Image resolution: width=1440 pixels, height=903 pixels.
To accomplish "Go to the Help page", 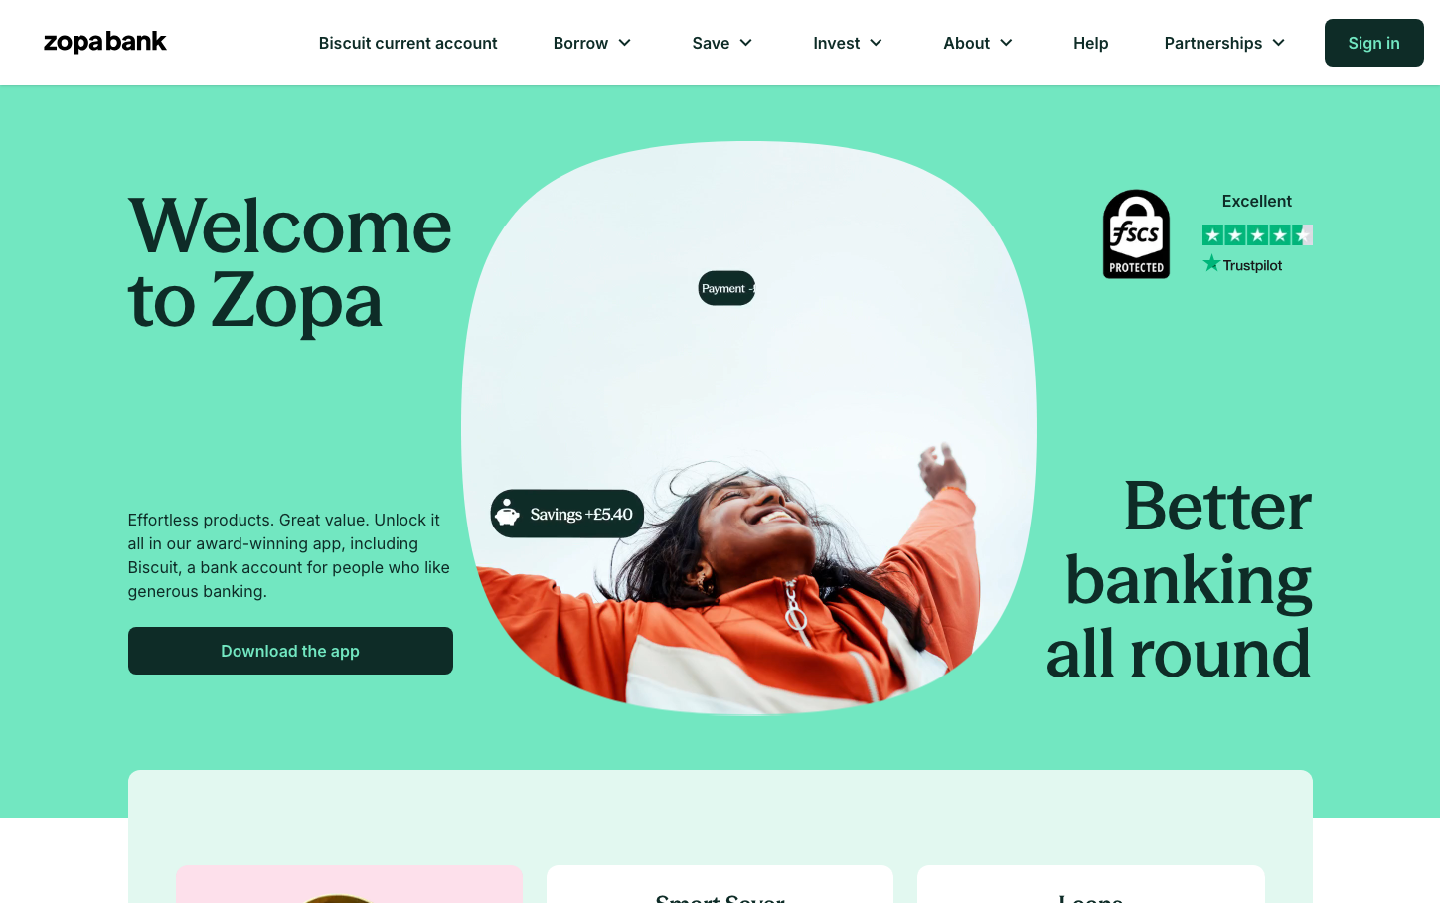I will [x=1090, y=43].
